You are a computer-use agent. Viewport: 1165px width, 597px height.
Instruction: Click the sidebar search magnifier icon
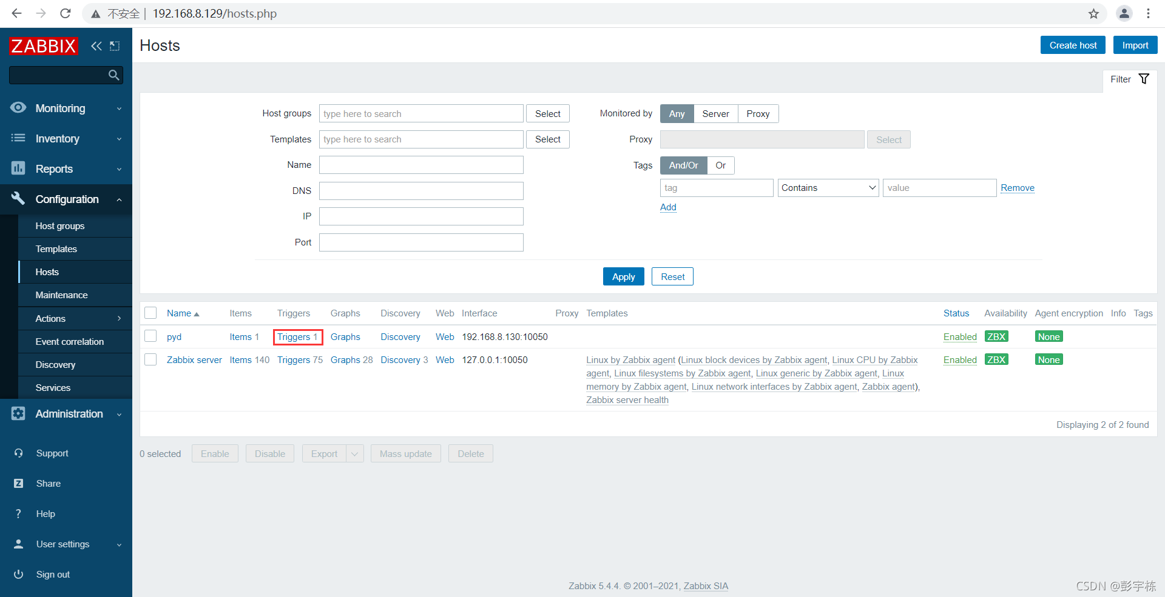[113, 75]
